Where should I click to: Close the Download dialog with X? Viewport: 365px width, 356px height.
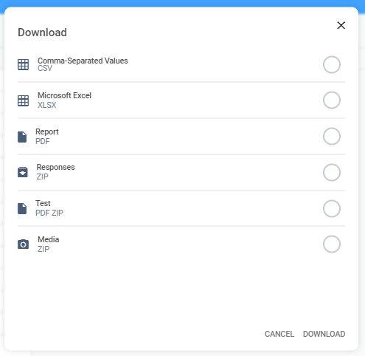(x=341, y=25)
